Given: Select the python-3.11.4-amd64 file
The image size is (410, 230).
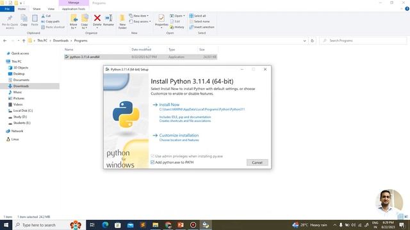Looking at the screenshot, I should 141,57.
